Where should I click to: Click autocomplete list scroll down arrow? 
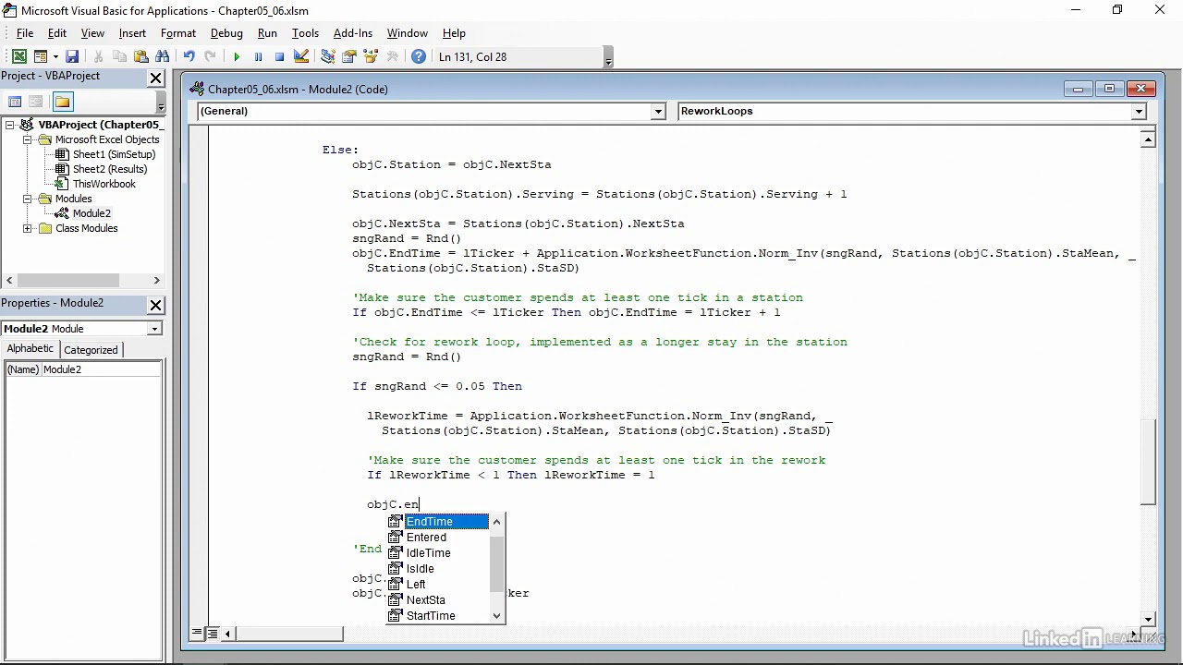(x=497, y=616)
